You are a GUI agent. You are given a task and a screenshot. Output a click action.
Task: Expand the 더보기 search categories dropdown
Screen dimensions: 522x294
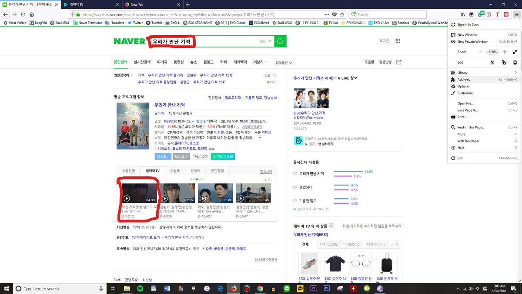tap(260, 62)
